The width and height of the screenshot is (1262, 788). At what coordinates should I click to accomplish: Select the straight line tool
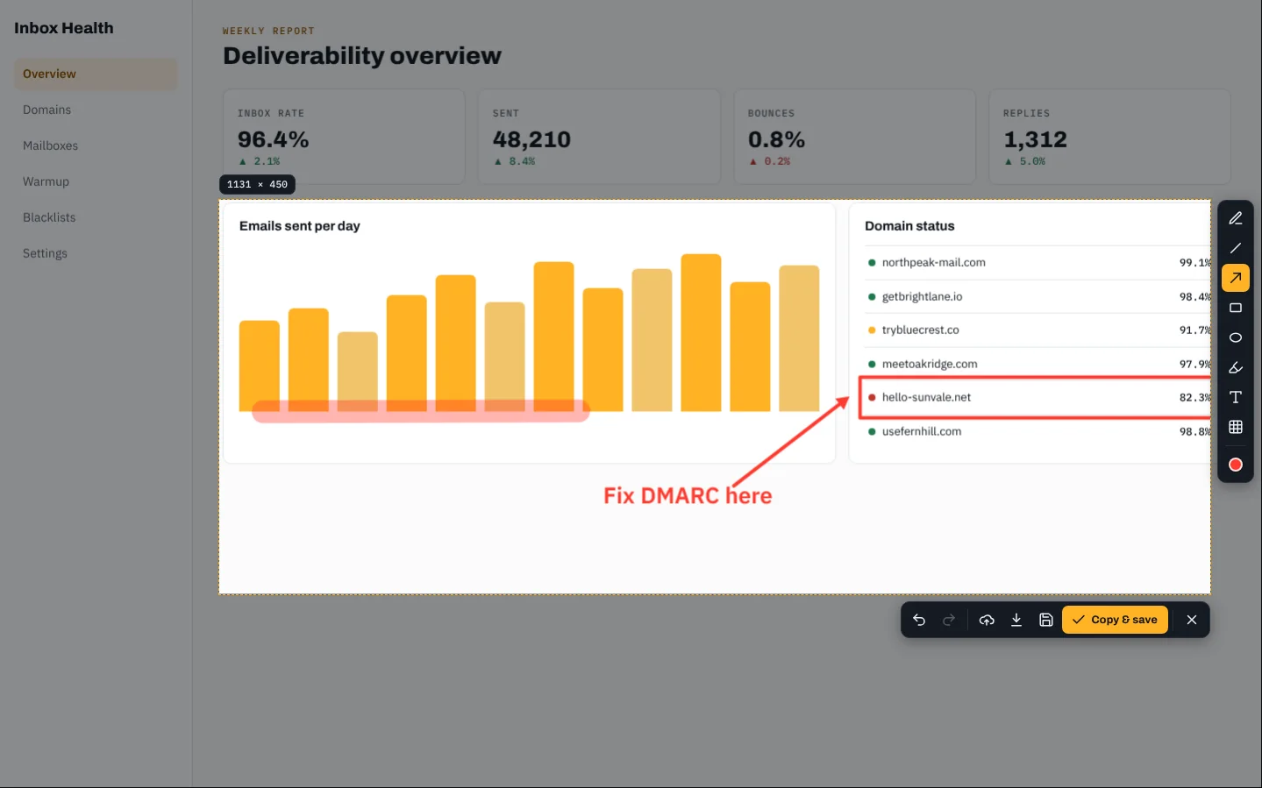pos(1235,248)
